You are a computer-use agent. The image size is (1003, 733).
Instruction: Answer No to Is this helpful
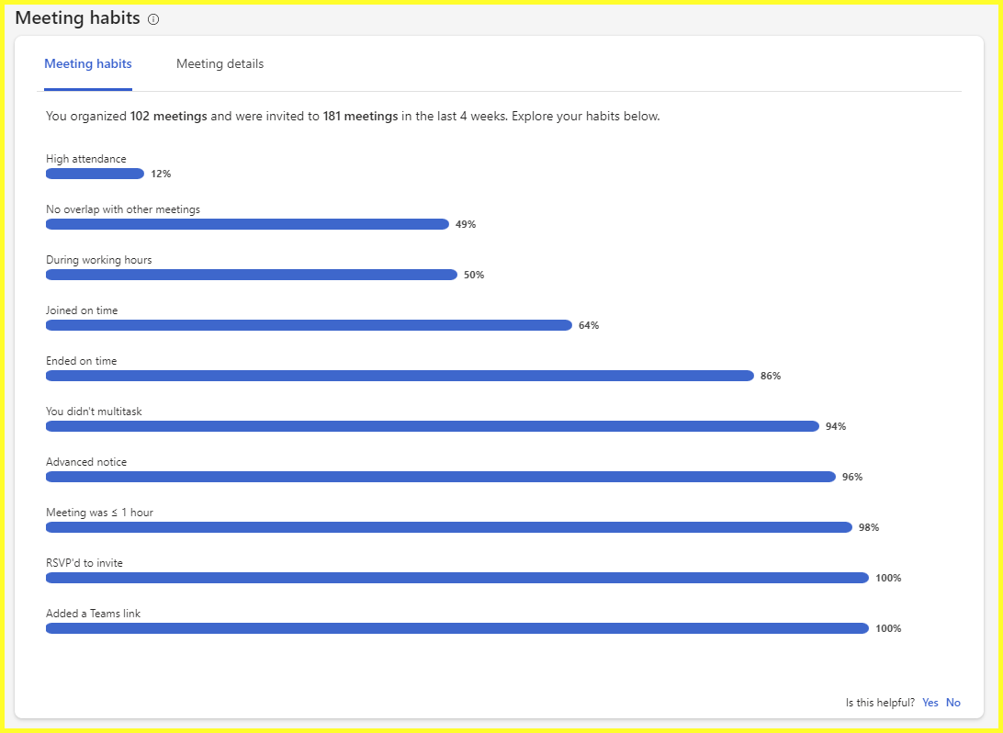click(x=953, y=703)
